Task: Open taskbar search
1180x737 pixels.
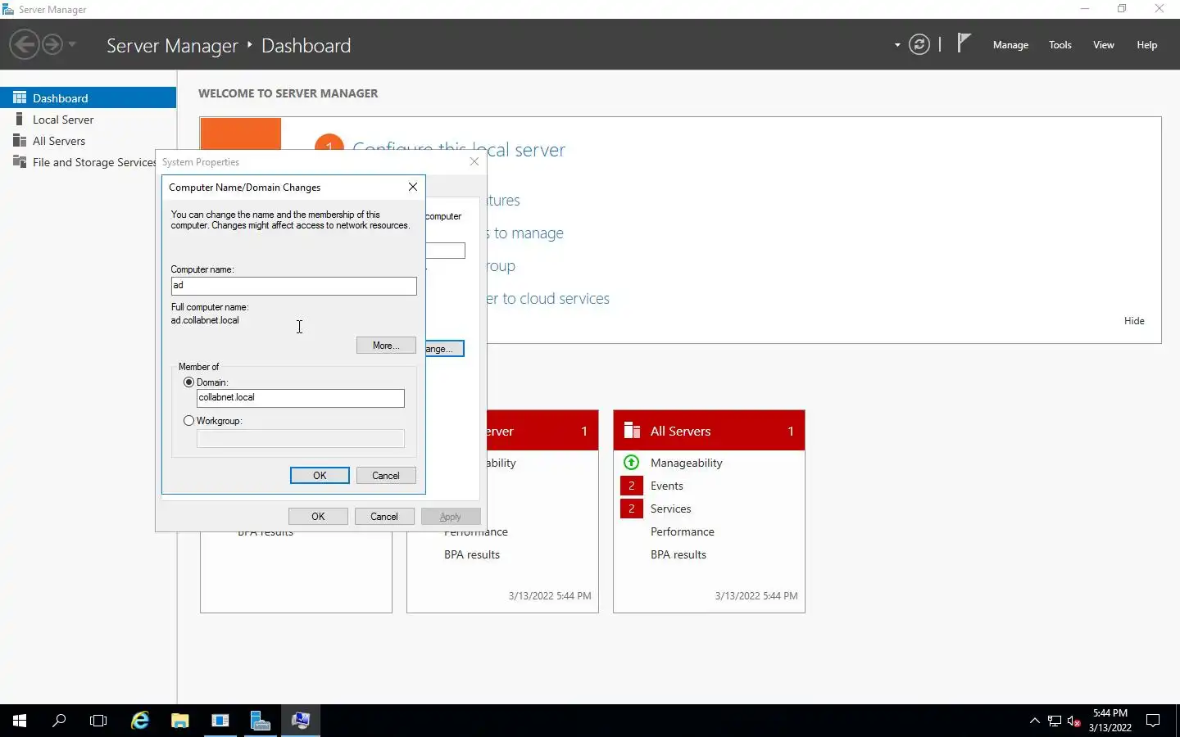Action: 59,721
